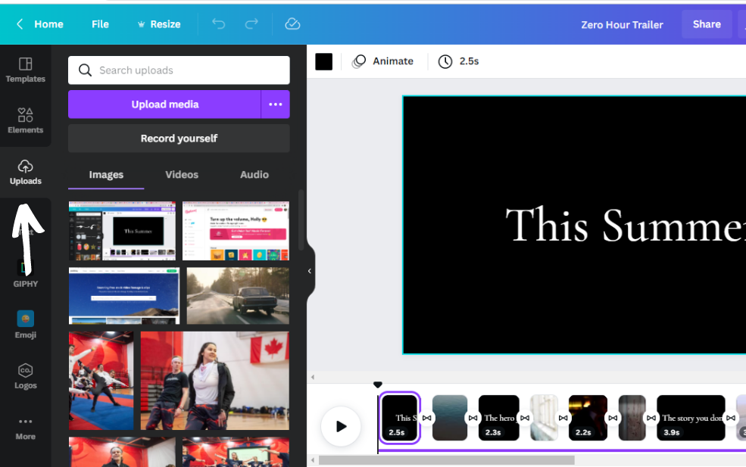Click the undo arrow icon
Image resolution: width=746 pixels, height=467 pixels.
pos(219,24)
